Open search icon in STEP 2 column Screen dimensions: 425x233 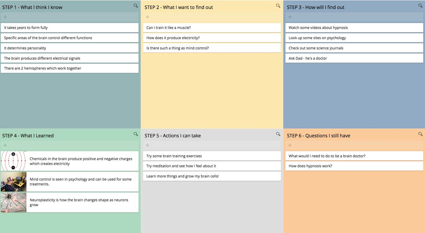pos(278,6)
